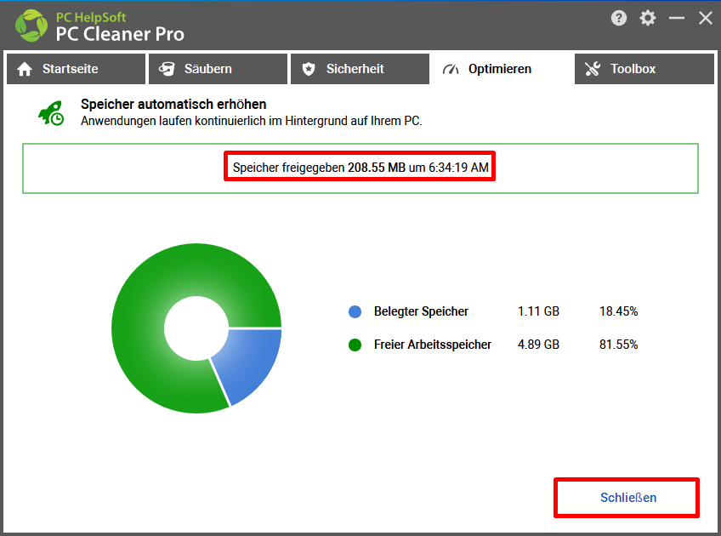Click the 18.45% usage value
This screenshot has width=721, height=536.
618,311
